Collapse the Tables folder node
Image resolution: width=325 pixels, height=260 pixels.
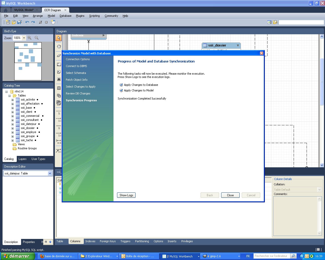(9, 96)
